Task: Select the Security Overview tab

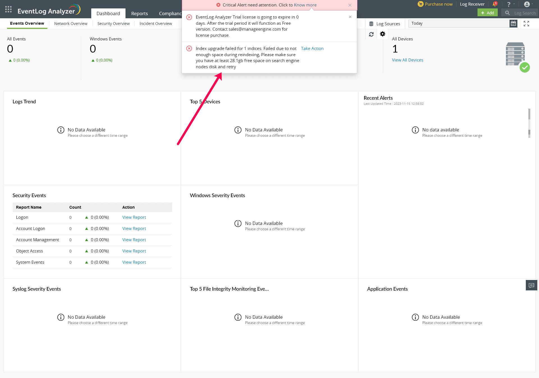Action: click(113, 24)
